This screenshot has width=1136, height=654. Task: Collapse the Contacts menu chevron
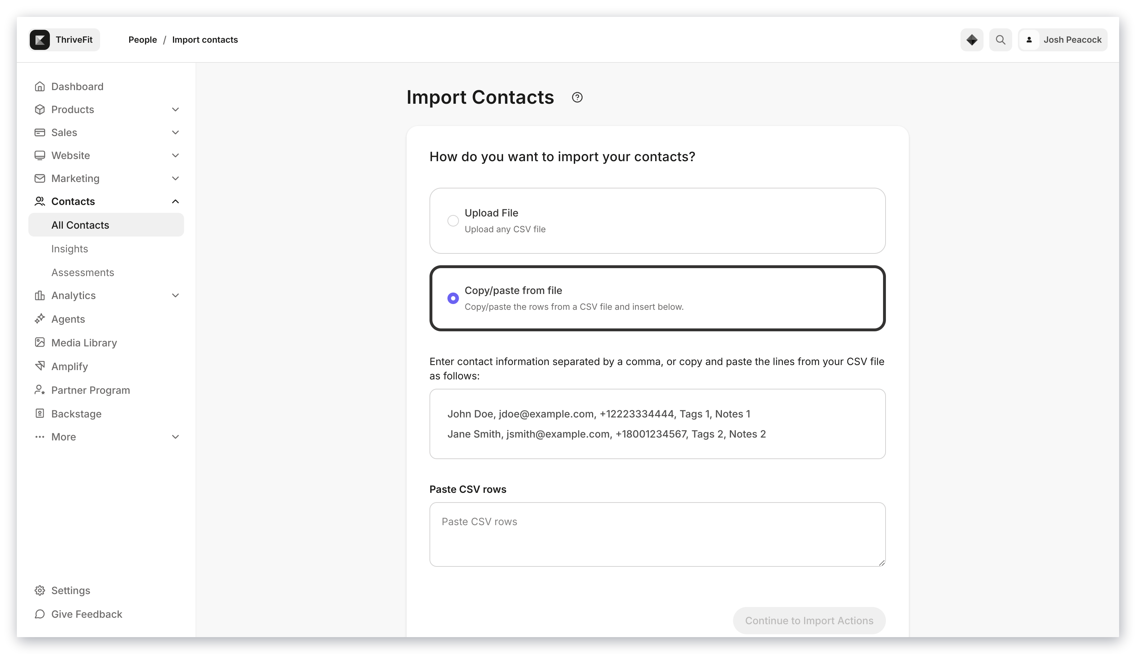pyautogui.click(x=175, y=201)
